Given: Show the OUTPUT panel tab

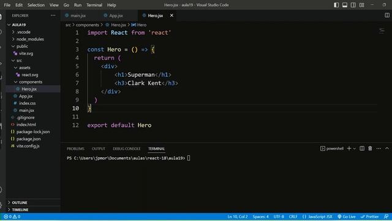Looking at the screenshot, I should (x=99, y=149).
